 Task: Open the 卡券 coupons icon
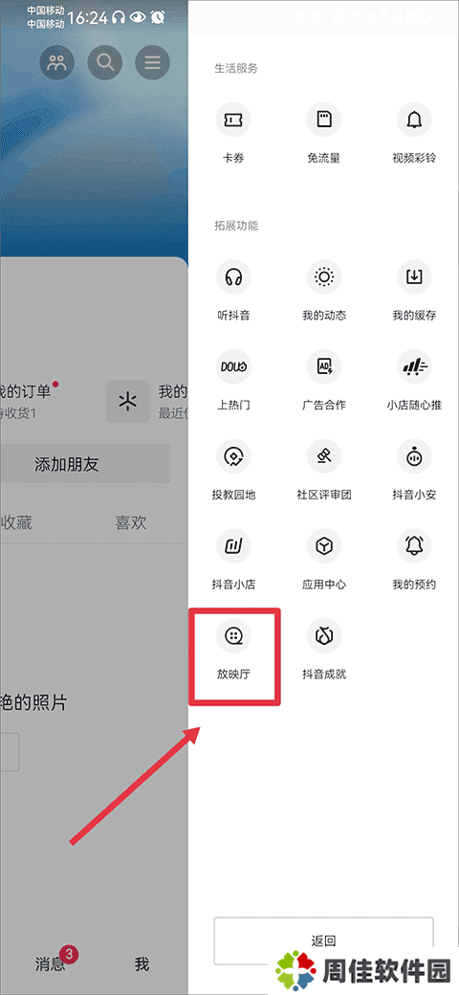[x=233, y=120]
